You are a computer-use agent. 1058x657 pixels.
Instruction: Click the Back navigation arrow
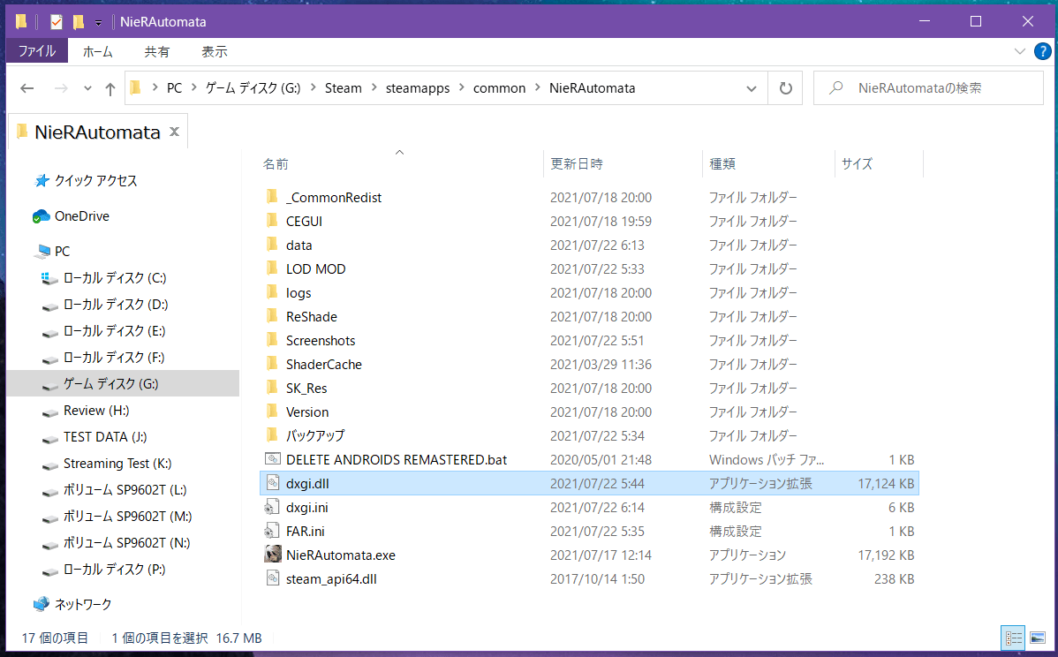[x=27, y=88]
